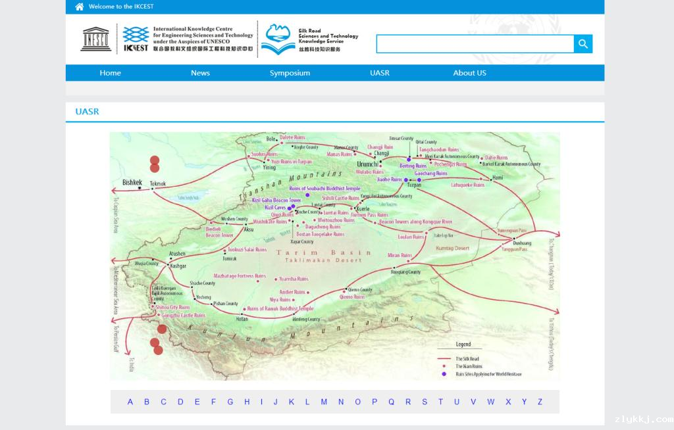Choose letter T in the alphabet index
674x430 pixels.
click(x=440, y=402)
